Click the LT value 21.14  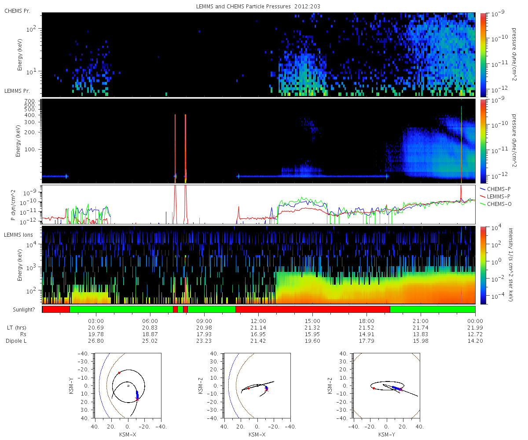(258, 328)
